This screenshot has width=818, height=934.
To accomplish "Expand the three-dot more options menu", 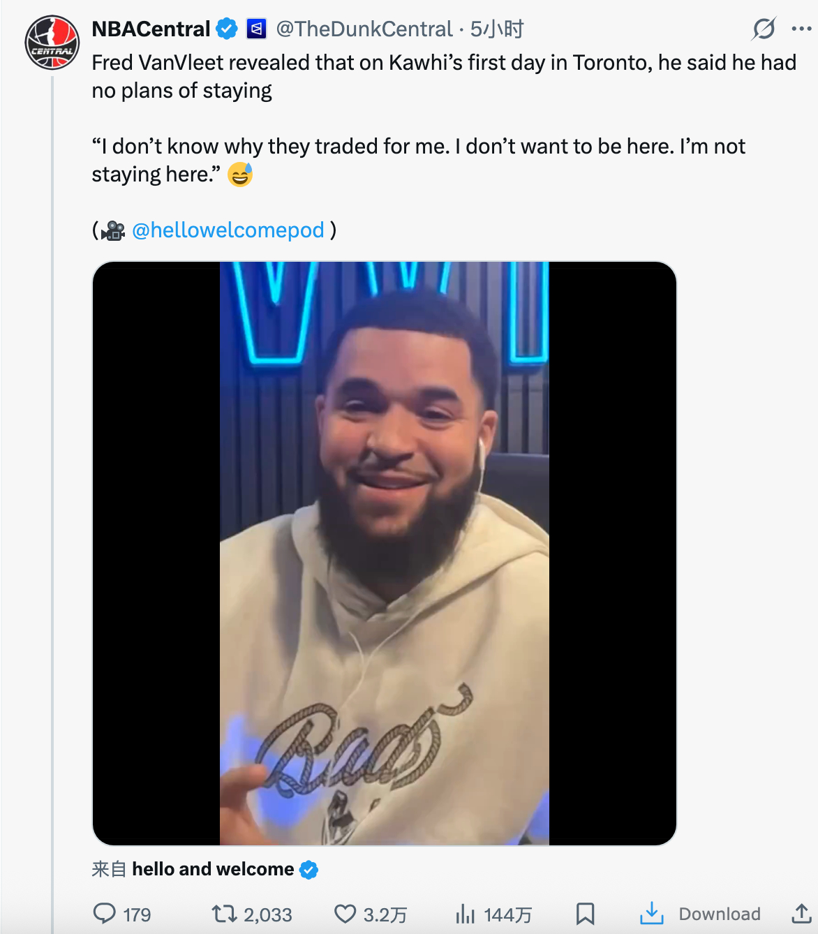I will point(801,29).
